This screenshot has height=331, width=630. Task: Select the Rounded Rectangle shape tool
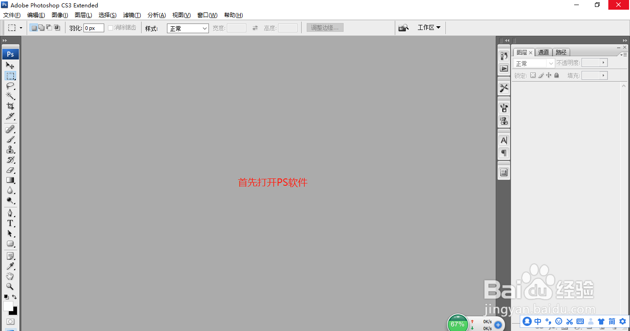(10, 243)
